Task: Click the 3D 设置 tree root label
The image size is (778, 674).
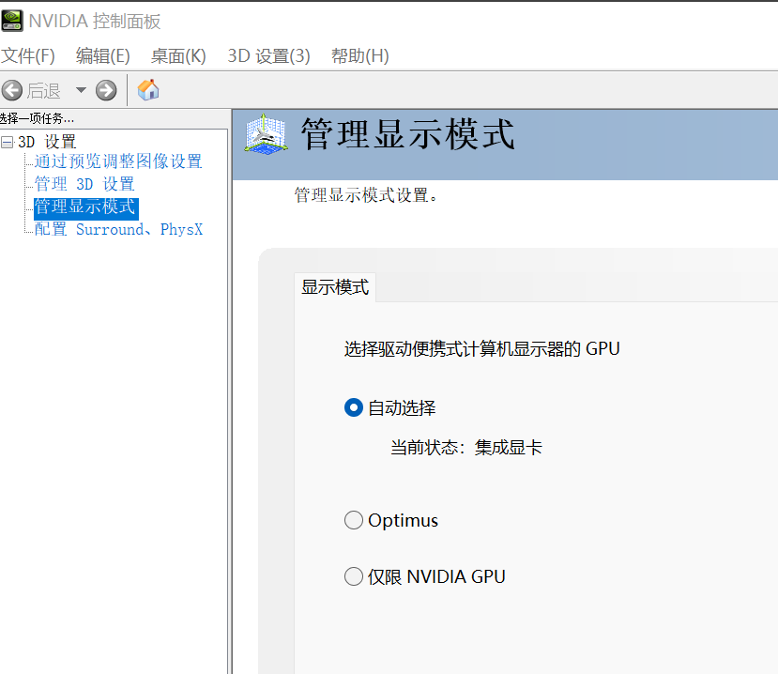Action: pos(47,142)
